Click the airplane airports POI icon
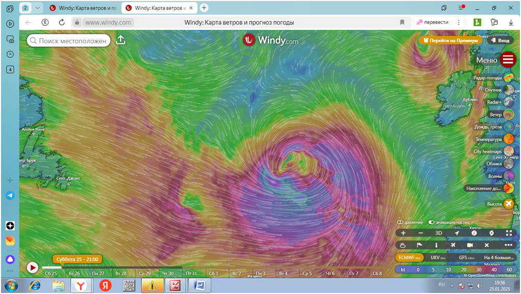 [x=453, y=245]
